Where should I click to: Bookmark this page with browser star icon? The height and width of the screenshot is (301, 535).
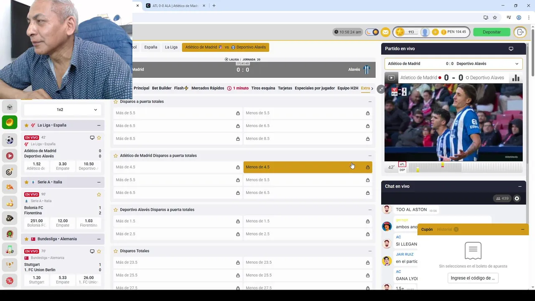pyautogui.click(x=495, y=18)
